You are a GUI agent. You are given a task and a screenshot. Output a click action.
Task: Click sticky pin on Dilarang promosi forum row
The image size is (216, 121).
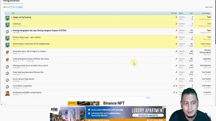click(176, 66)
